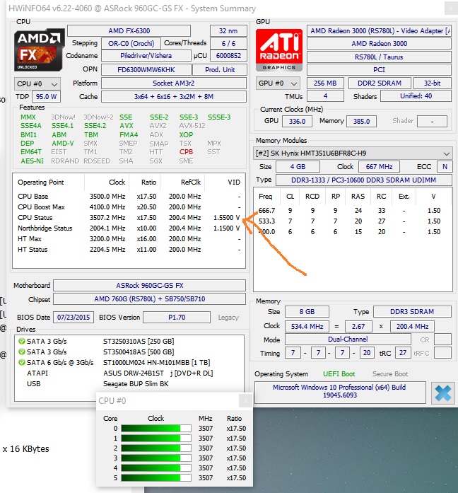
Task: Click the Legacy label beside BIOS Version
Action: click(228, 318)
